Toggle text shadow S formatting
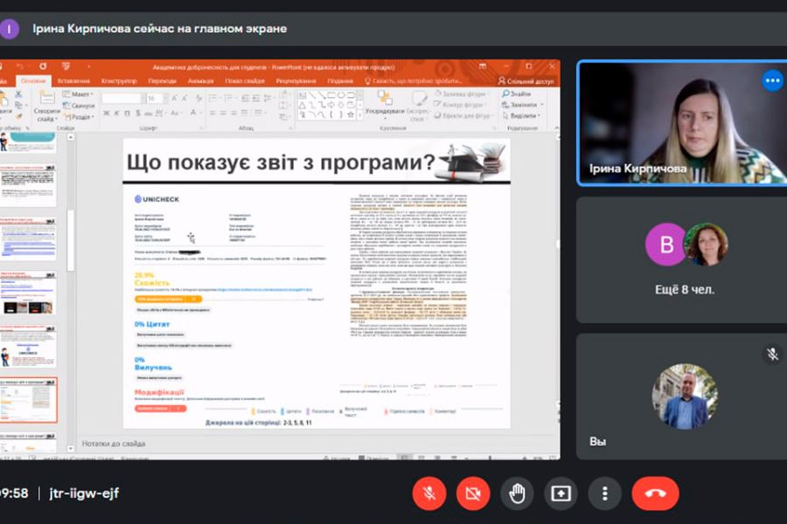 [x=138, y=114]
